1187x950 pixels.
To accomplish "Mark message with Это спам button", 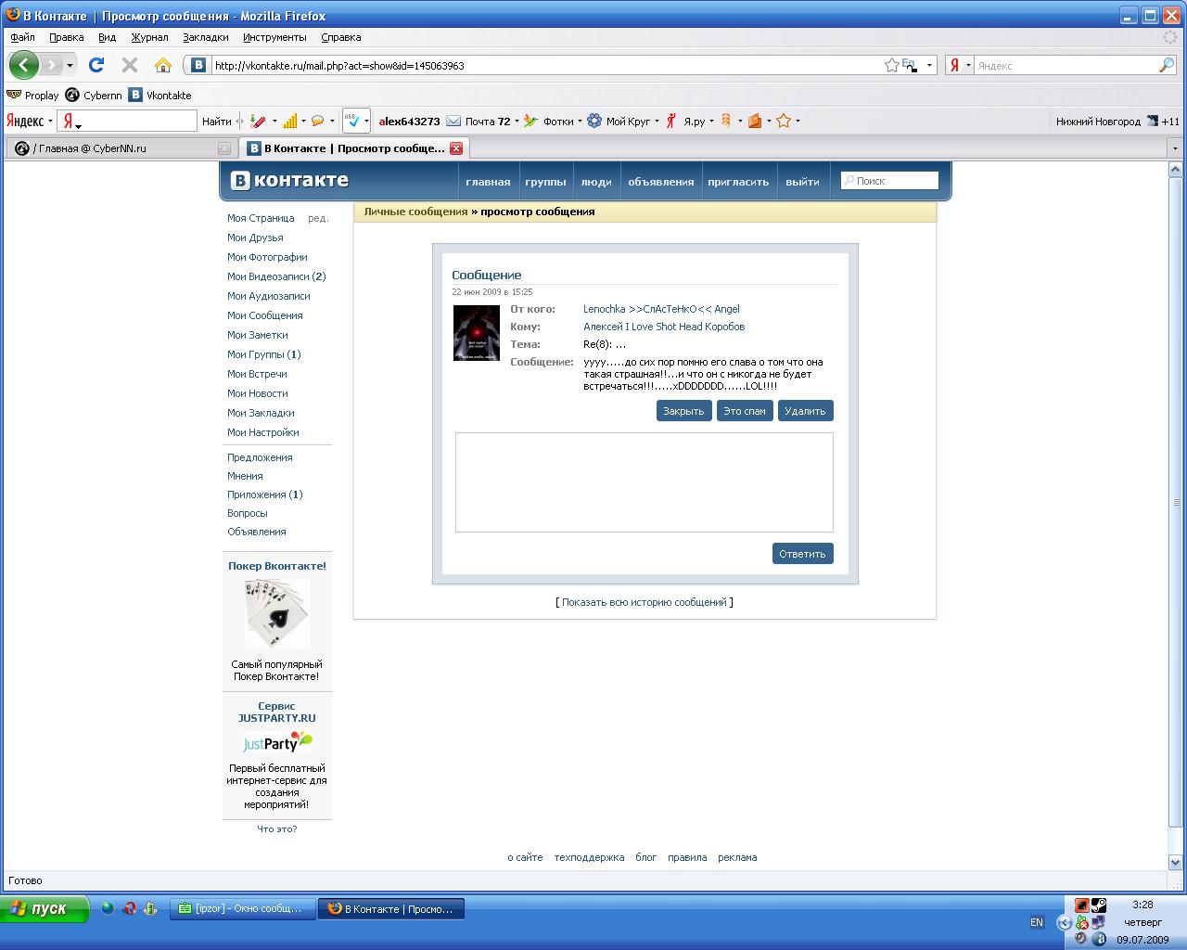I will 745,410.
